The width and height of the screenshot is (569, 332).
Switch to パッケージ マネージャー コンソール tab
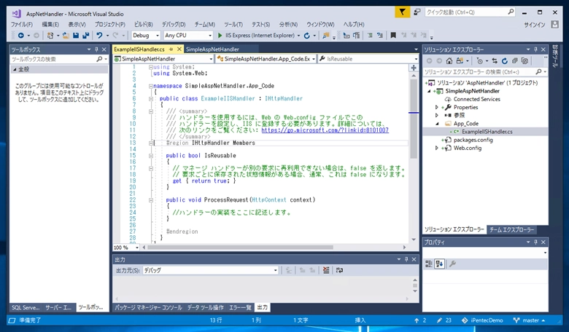point(148,307)
